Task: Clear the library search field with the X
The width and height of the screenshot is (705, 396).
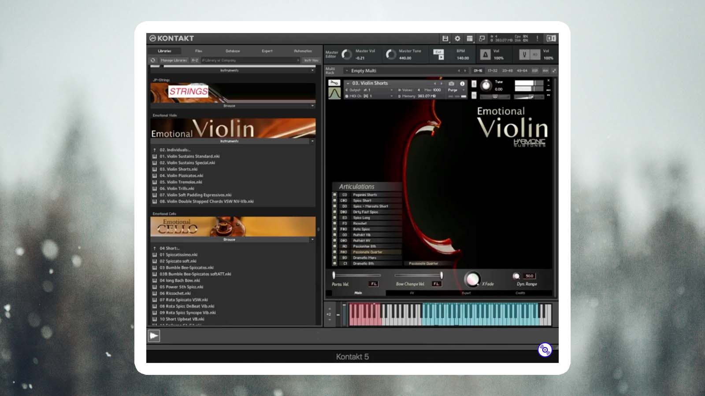Action: 298,60
